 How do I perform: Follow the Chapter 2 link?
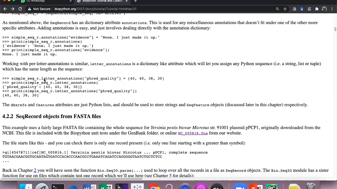pyautogui.click(x=35, y=170)
